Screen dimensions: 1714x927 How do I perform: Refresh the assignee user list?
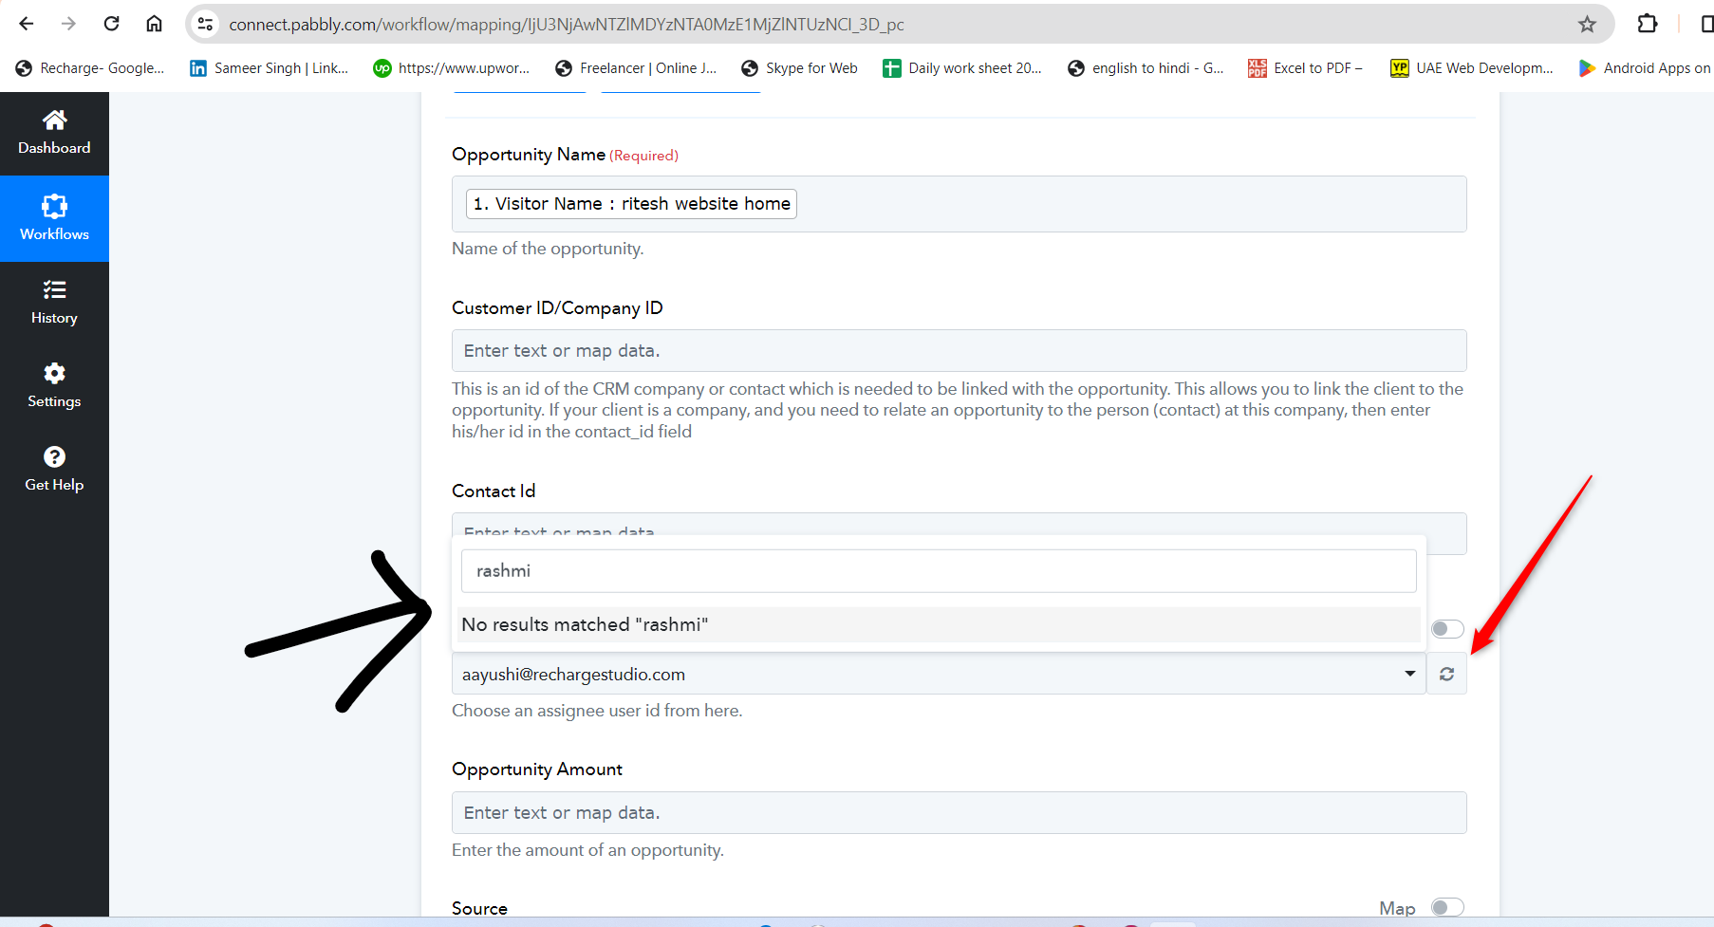pyautogui.click(x=1446, y=674)
